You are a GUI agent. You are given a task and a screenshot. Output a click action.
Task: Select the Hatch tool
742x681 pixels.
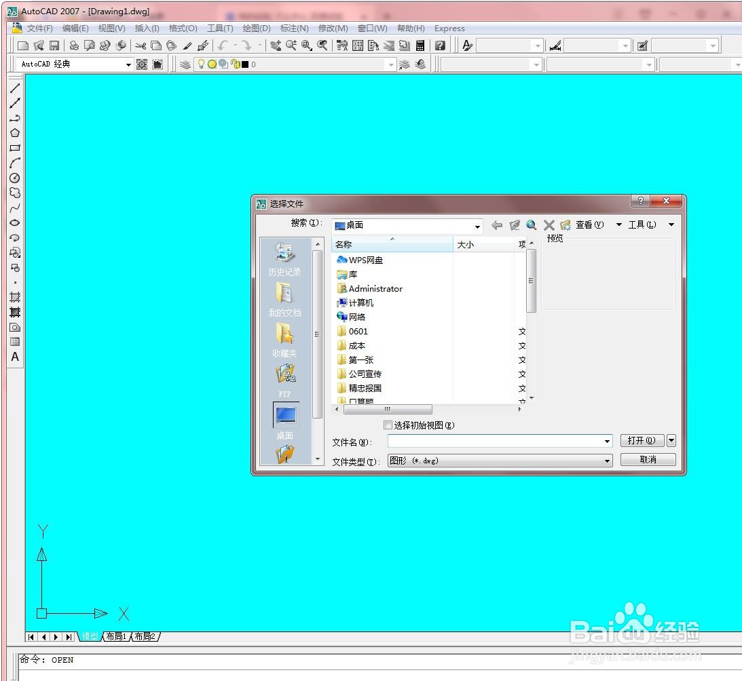coord(15,298)
